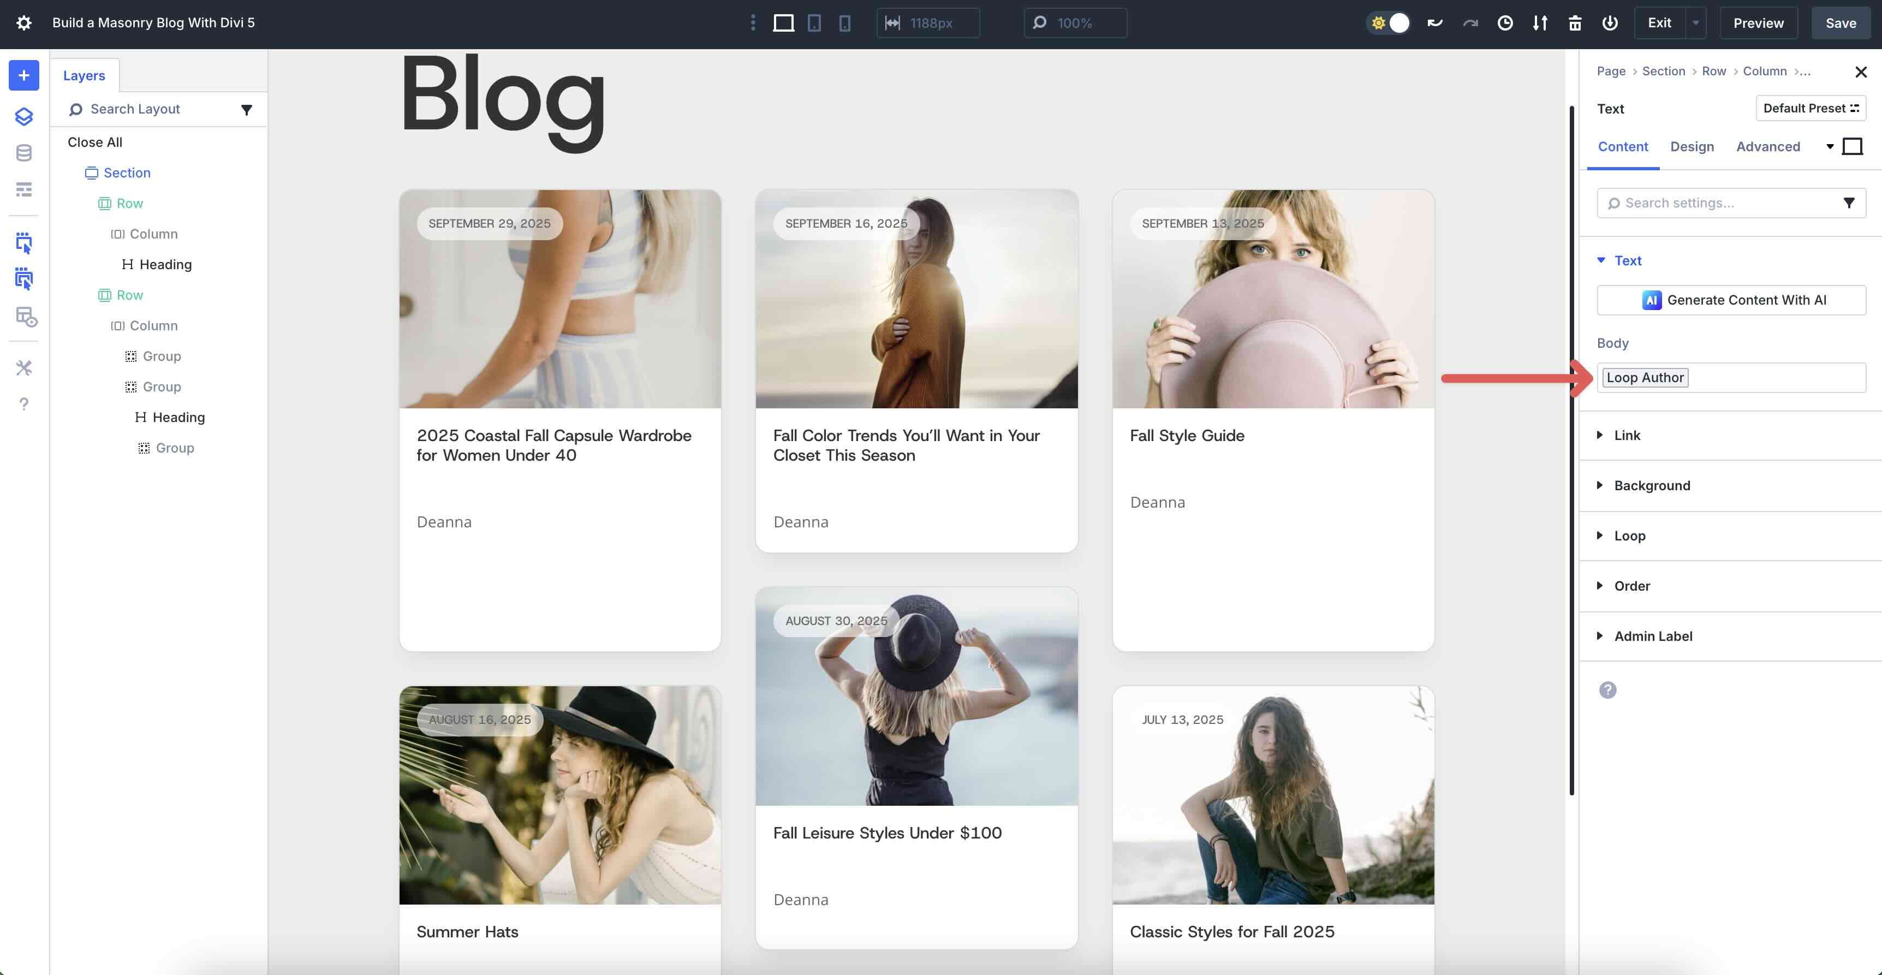Viewport: 1882px width, 975px height.
Task: Switch to tablet preview mode
Action: [x=814, y=23]
